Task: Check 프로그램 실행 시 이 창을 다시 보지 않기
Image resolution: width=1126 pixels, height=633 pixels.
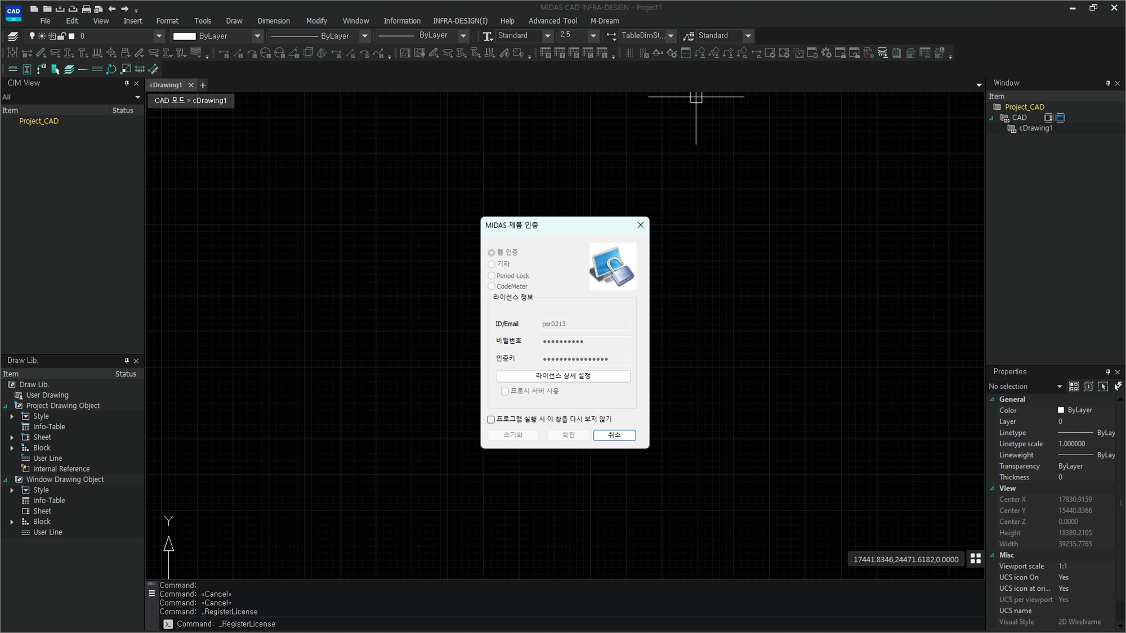Action: 491,419
